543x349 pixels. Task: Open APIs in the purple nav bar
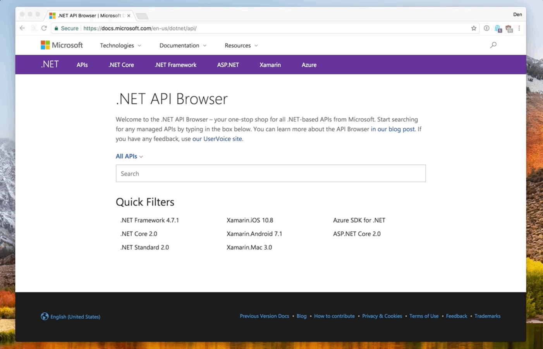click(82, 65)
